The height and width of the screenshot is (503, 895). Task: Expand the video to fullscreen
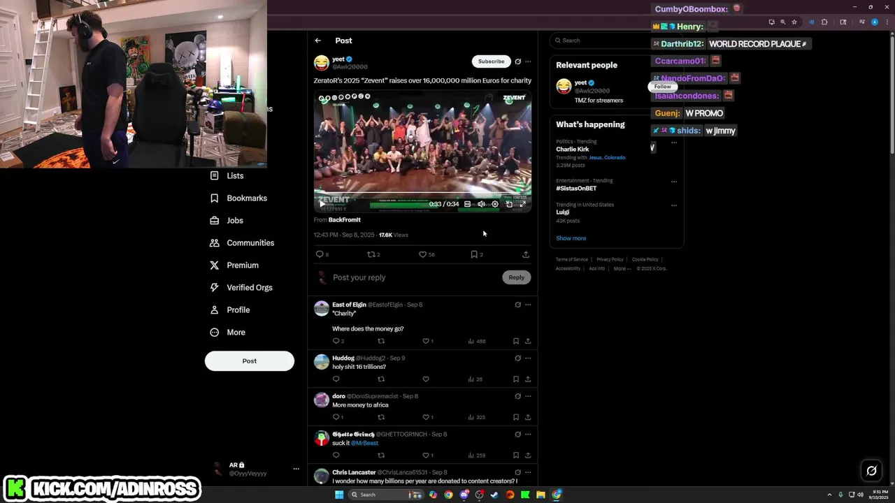(x=522, y=204)
